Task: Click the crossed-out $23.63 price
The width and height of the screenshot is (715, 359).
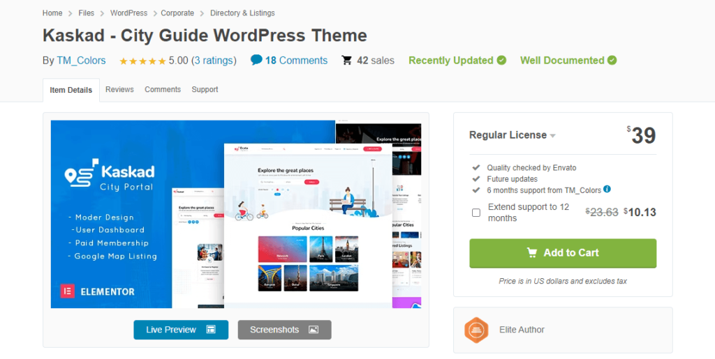Action: [x=602, y=212]
